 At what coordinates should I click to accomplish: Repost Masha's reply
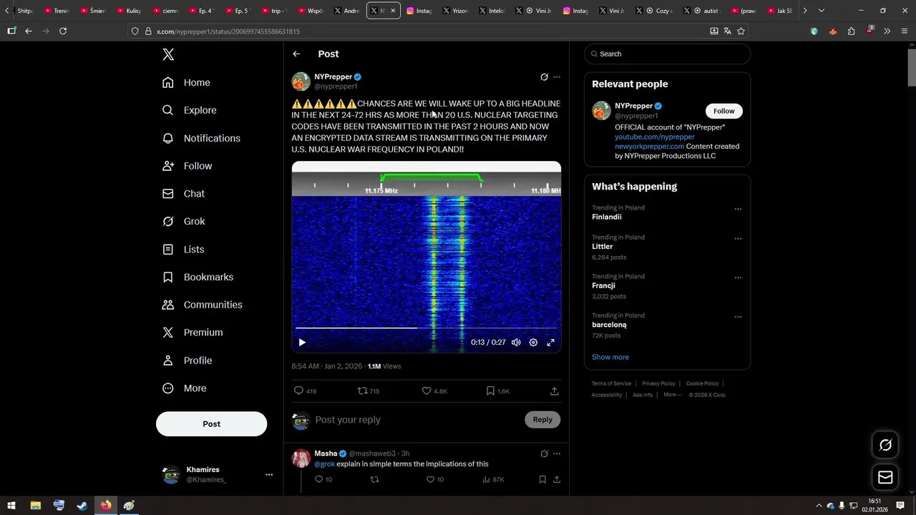click(x=374, y=480)
